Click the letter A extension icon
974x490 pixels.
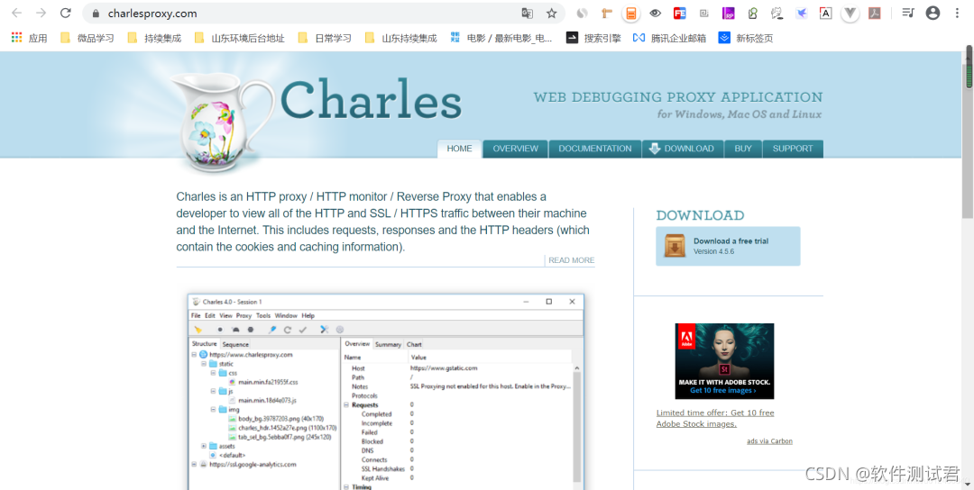coord(825,13)
